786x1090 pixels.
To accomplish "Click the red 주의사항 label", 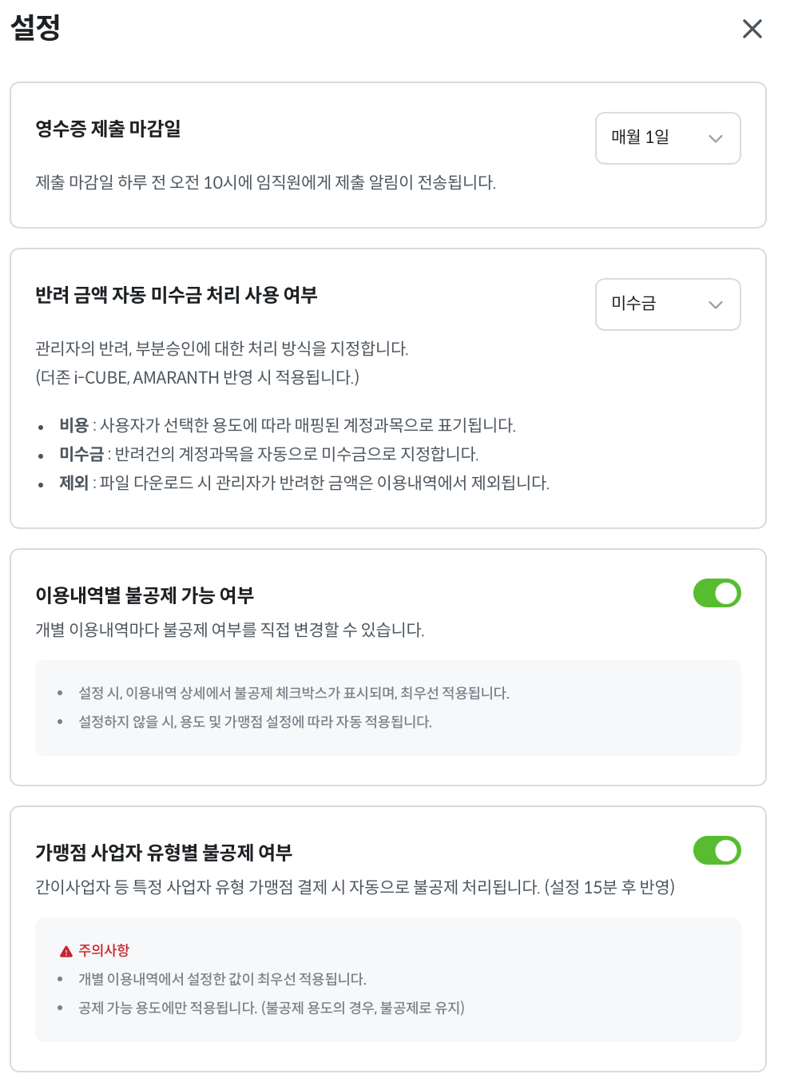I will pos(104,950).
